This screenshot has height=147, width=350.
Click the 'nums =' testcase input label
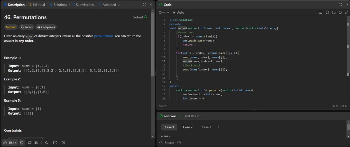point(166,136)
